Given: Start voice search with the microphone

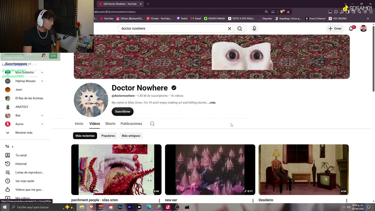Looking at the screenshot, I should coord(254,28).
